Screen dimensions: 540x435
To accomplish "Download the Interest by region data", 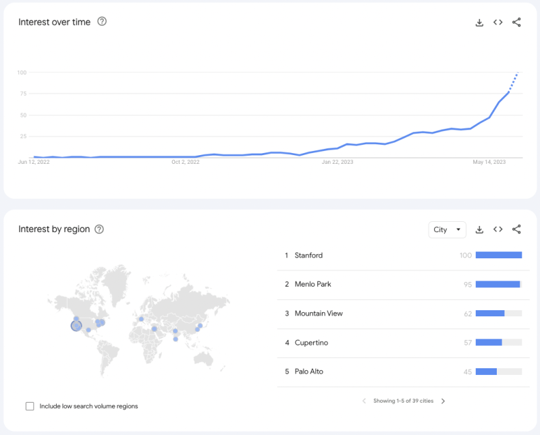I will pos(479,229).
